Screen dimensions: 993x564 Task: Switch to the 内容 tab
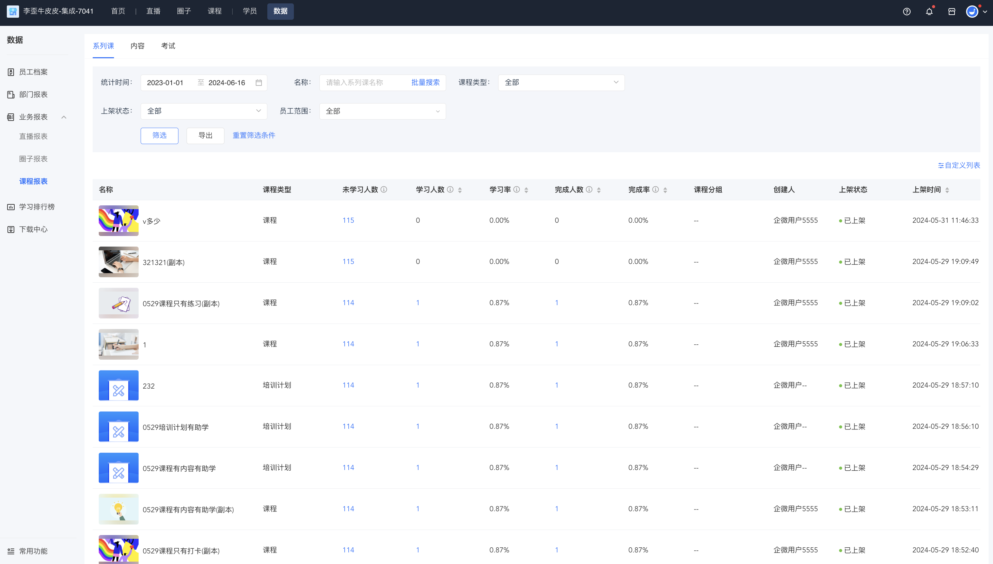pos(138,46)
